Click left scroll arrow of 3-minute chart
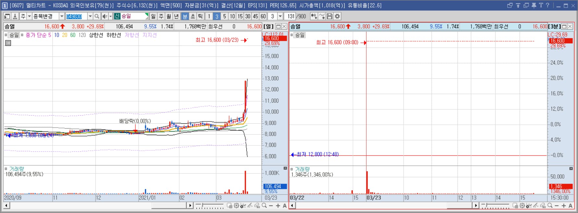 pyautogui.click(x=292, y=206)
